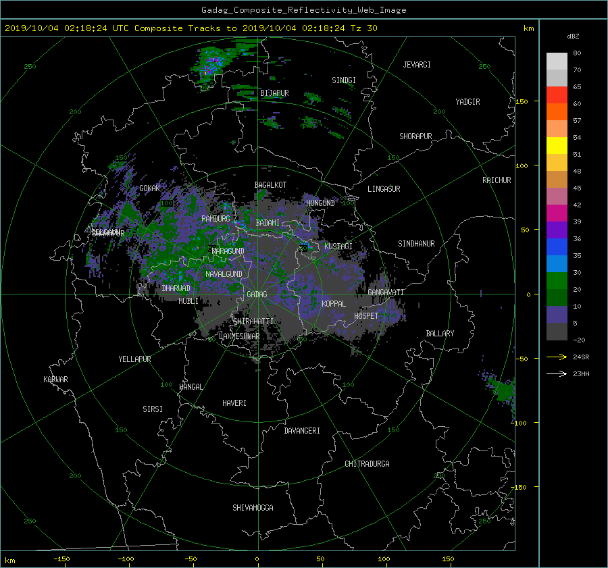Click the green echo patch at eastern edge
The width and height of the screenshot is (608, 568).
pyautogui.click(x=503, y=390)
